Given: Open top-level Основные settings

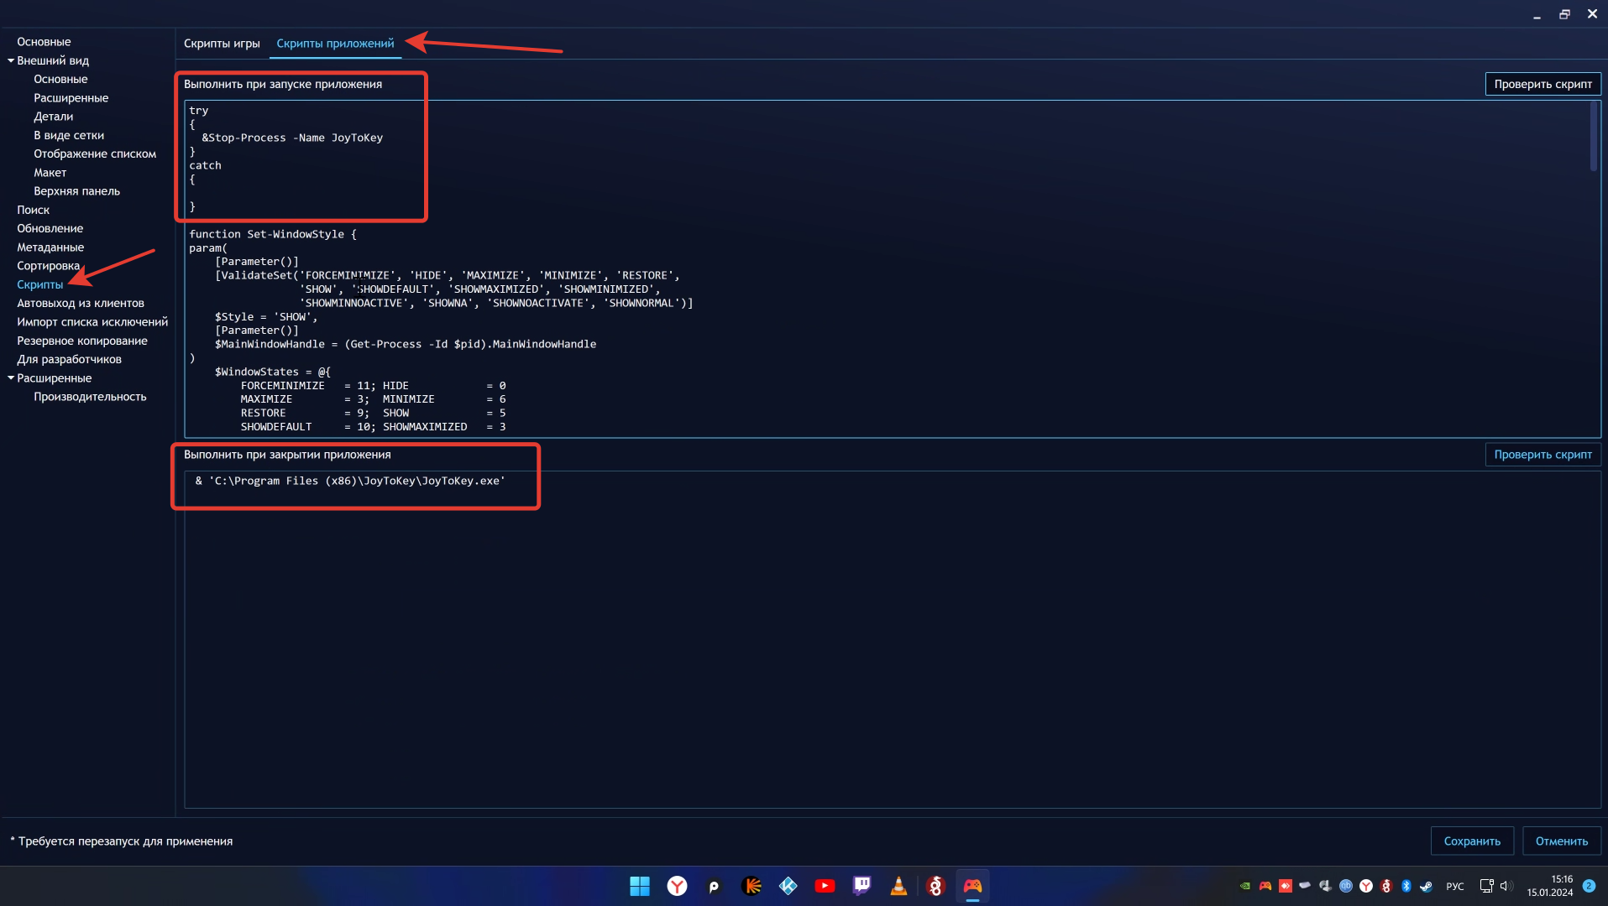Looking at the screenshot, I should [x=44, y=42].
